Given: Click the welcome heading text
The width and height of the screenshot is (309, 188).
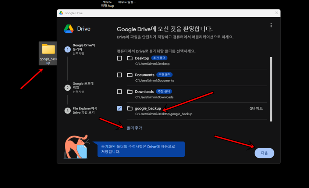Looking at the screenshot, I should 164,29.
